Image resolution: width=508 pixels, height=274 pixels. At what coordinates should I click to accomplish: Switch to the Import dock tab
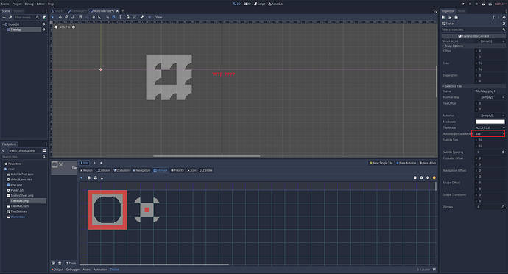[x=18, y=11]
